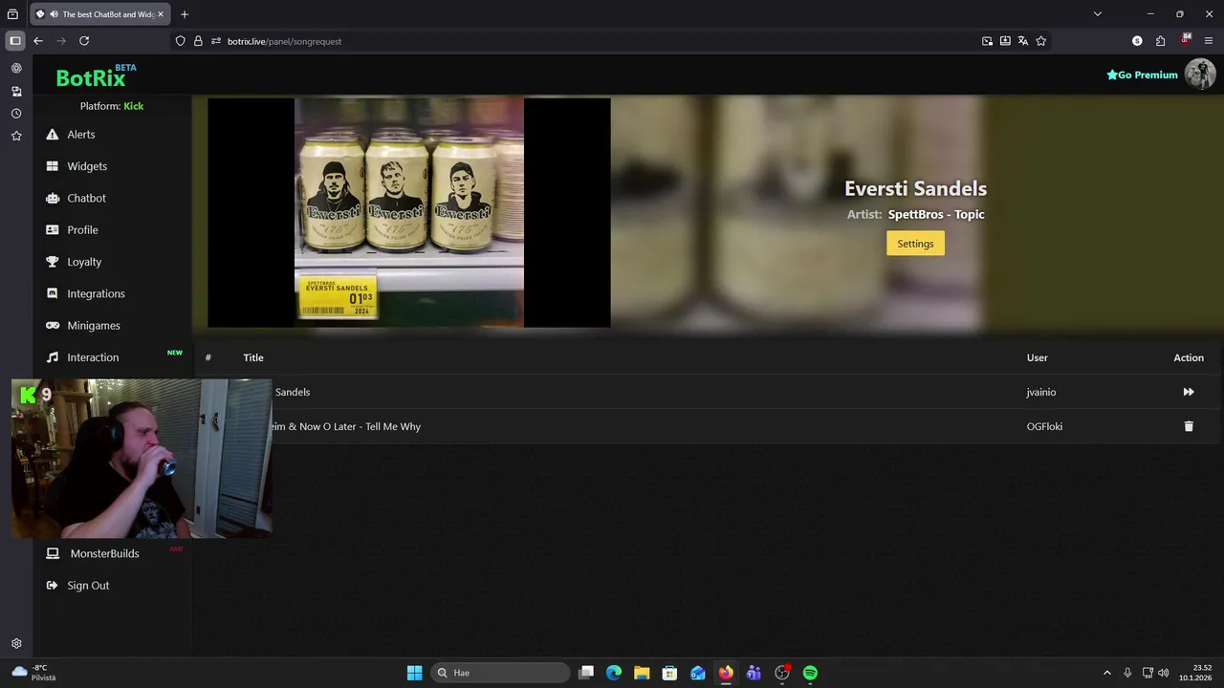The image size is (1224, 688).
Task: Show hidden system tray icons
Action: click(x=1107, y=673)
